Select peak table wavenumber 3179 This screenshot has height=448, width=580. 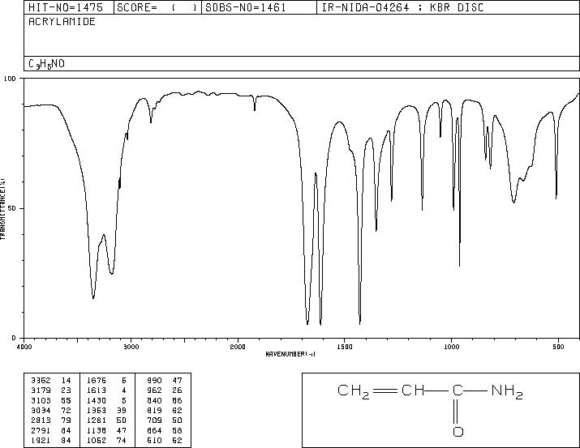[x=41, y=390]
